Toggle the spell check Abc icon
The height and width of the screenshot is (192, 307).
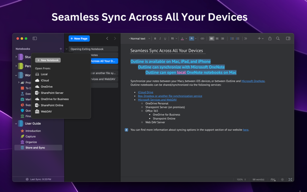point(273,180)
